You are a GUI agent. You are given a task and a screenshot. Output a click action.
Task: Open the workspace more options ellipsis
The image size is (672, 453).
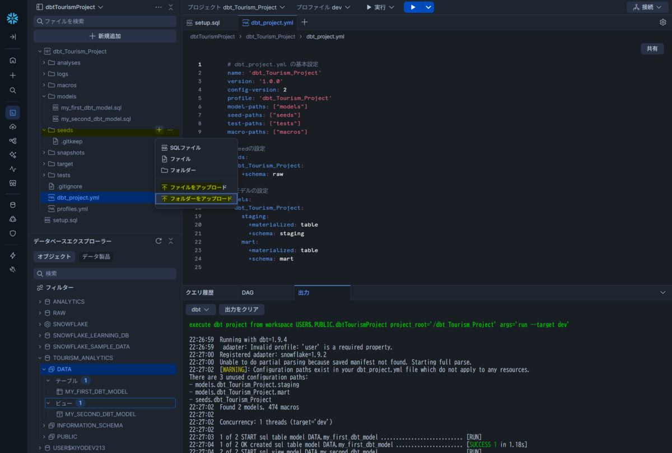(x=158, y=7)
